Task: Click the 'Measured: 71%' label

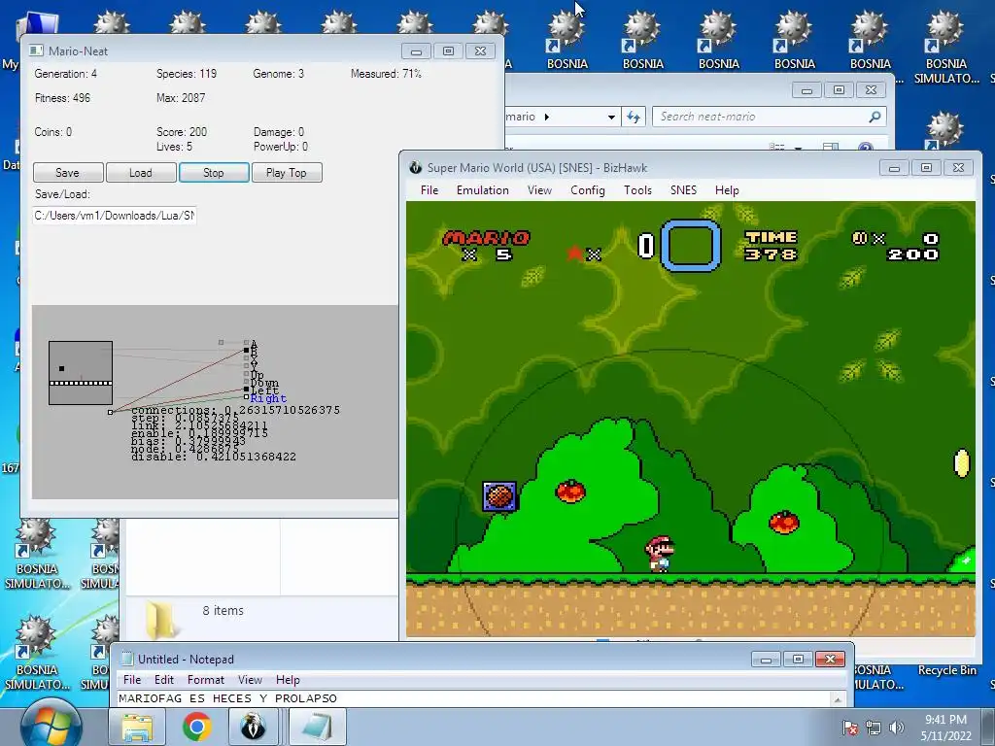Action: point(387,74)
